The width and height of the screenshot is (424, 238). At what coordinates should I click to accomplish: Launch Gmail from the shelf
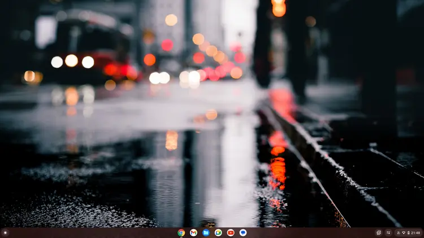click(x=193, y=232)
